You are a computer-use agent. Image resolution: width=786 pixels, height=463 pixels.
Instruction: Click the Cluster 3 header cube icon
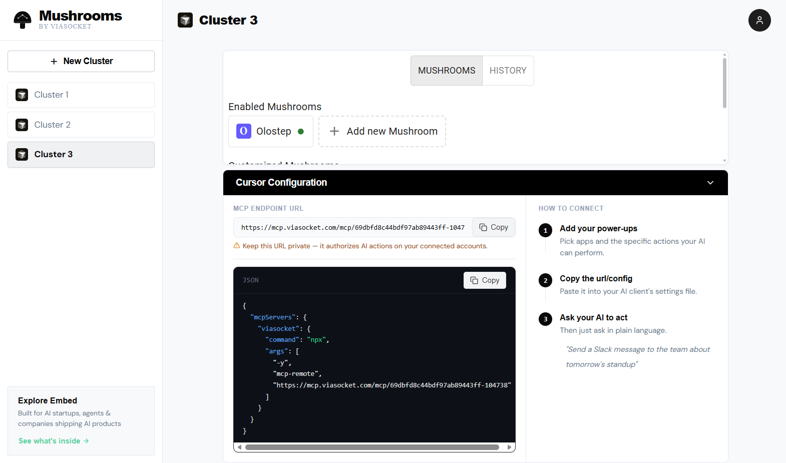(x=185, y=20)
